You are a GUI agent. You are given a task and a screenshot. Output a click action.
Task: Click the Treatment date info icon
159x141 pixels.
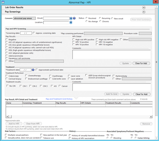(x=33, y=70)
